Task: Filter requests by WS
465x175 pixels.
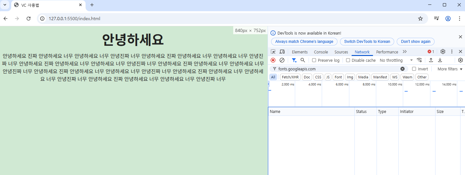Action: 395,77
